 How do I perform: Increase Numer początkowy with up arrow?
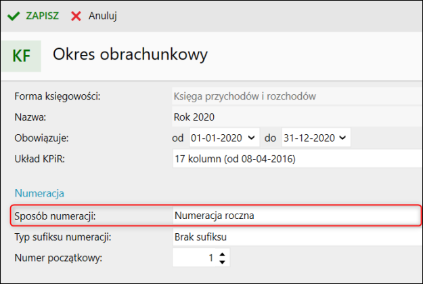coord(222,255)
